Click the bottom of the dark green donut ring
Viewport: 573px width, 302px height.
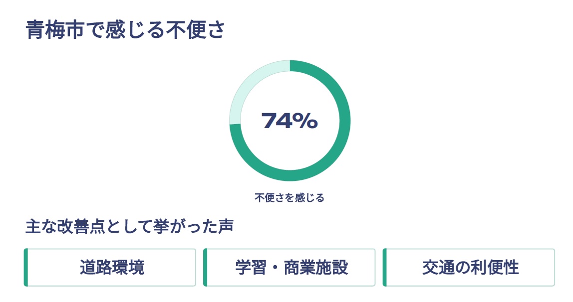pyautogui.click(x=289, y=175)
